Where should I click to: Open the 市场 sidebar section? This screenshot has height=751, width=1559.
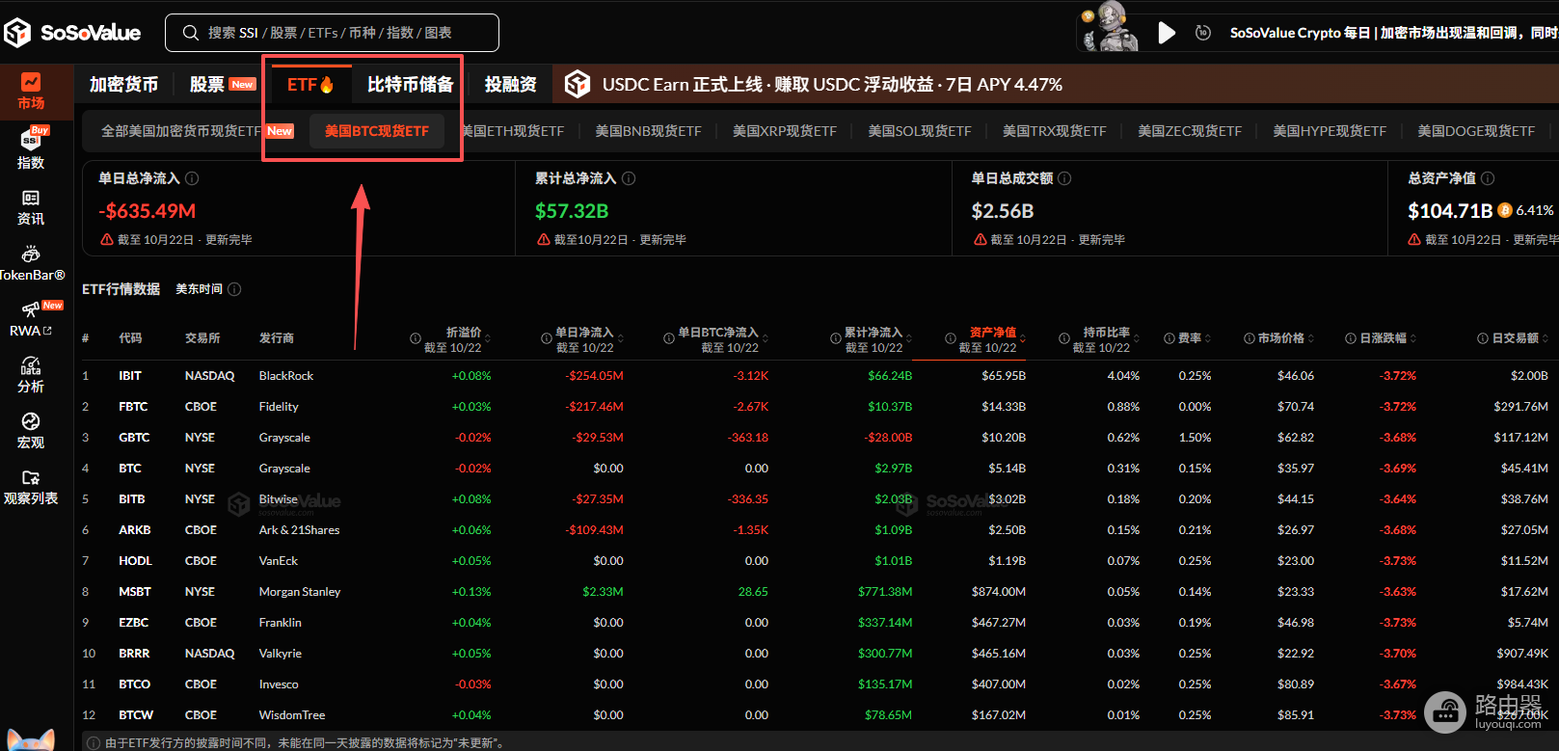coord(31,92)
